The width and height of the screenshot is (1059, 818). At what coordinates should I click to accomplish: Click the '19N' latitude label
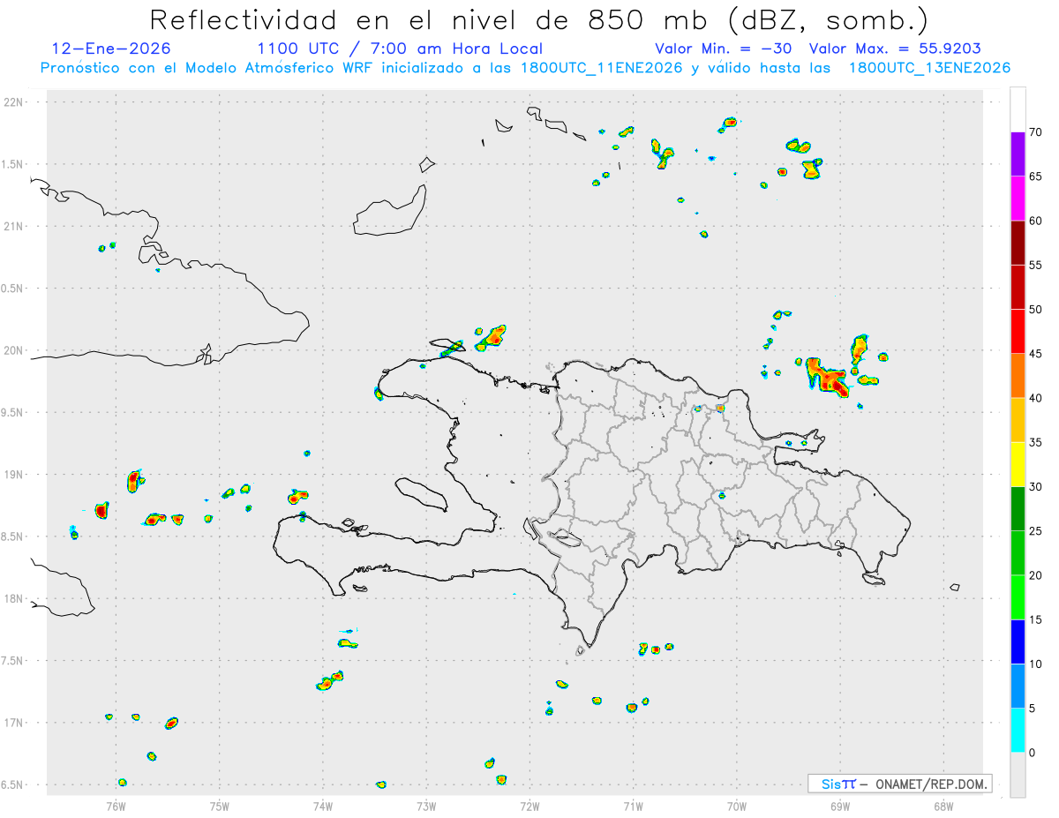[x=14, y=474]
